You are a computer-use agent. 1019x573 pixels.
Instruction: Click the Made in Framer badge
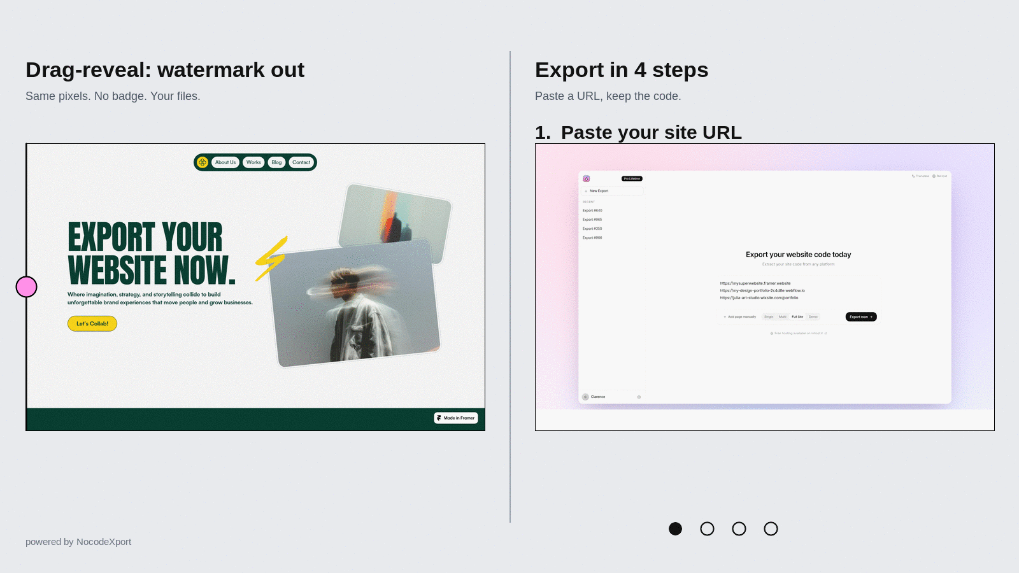tap(456, 418)
